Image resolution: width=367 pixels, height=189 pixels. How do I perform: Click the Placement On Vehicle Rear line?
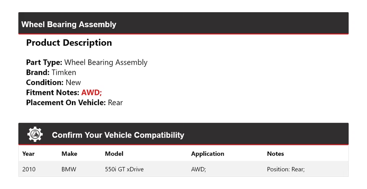74,103
